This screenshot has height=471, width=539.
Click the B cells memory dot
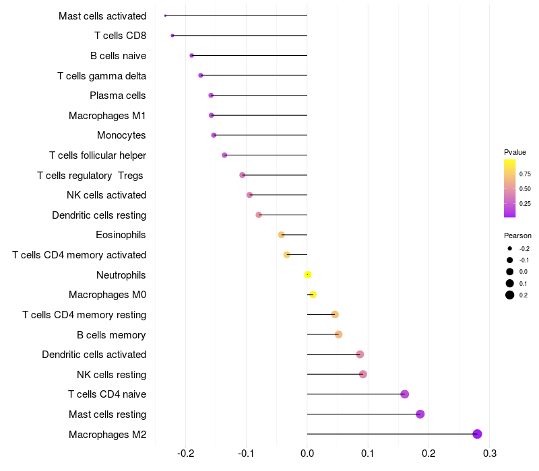(338, 334)
